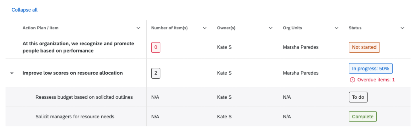Click the Not started status badge
The height and width of the screenshot is (133, 420).
364,47
